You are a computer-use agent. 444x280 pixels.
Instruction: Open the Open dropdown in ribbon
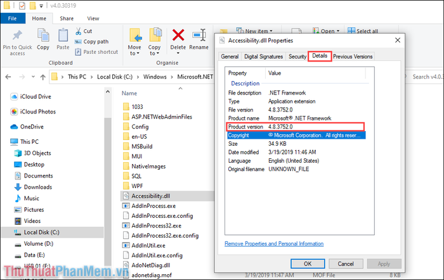(x=326, y=30)
